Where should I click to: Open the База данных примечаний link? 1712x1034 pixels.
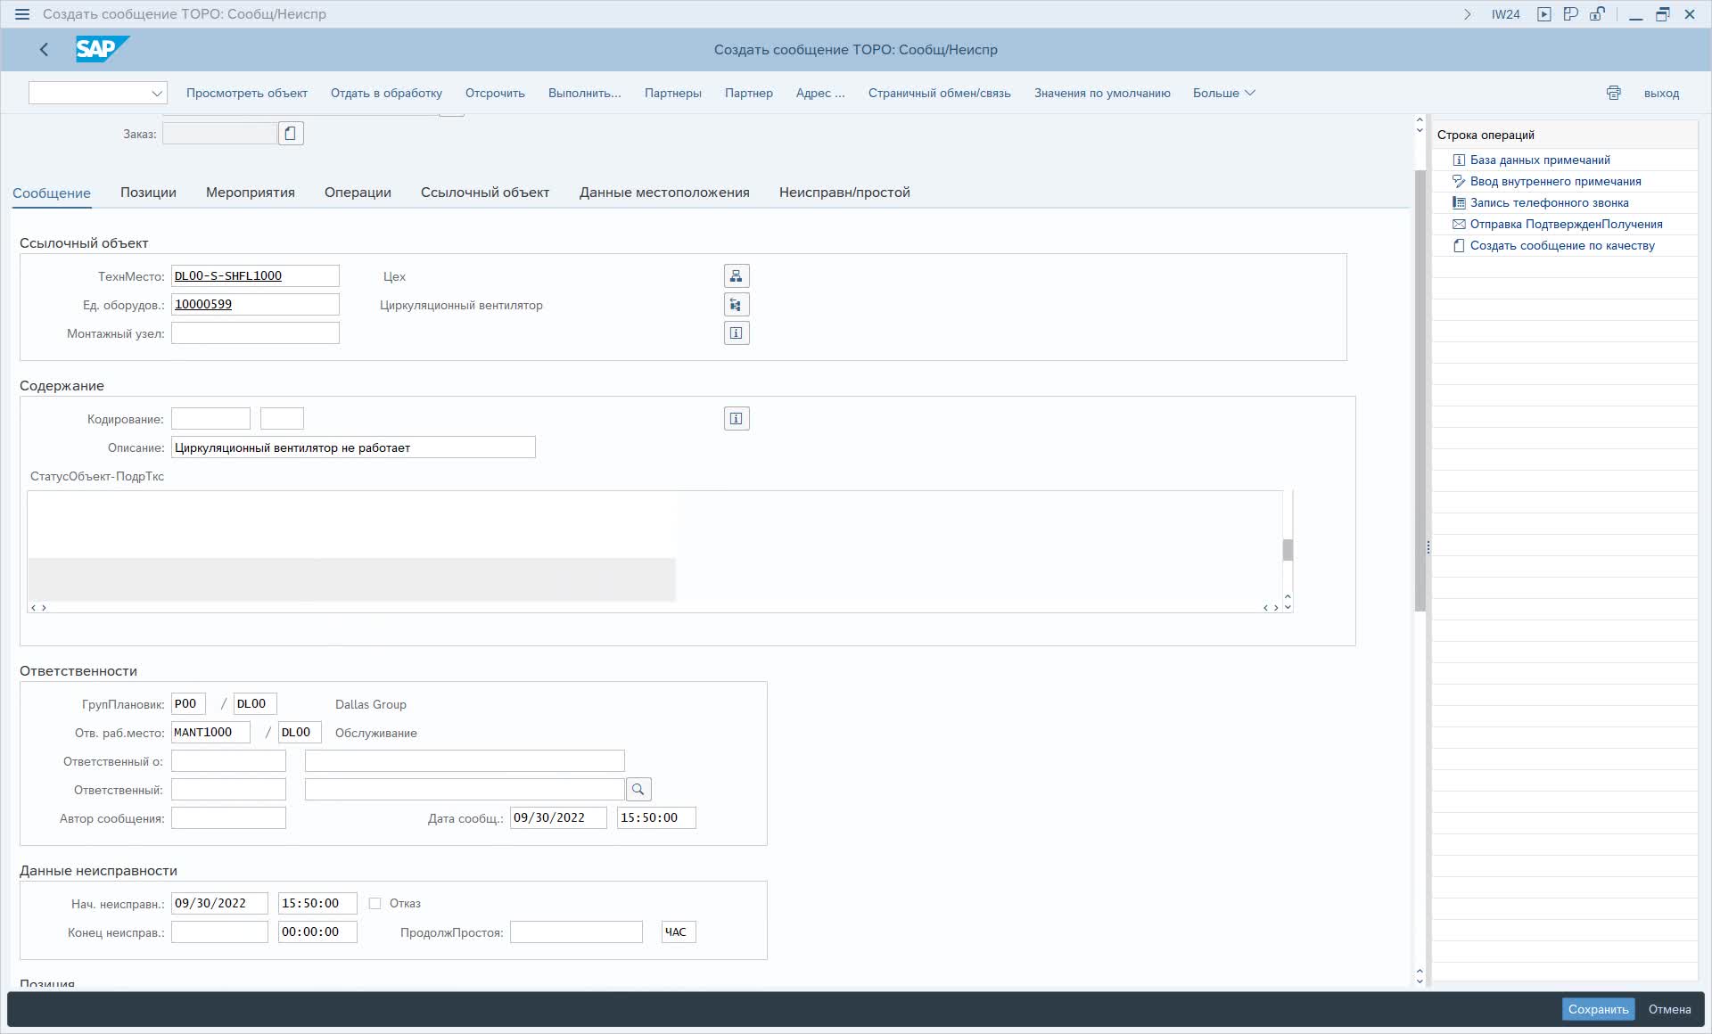(1540, 160)
